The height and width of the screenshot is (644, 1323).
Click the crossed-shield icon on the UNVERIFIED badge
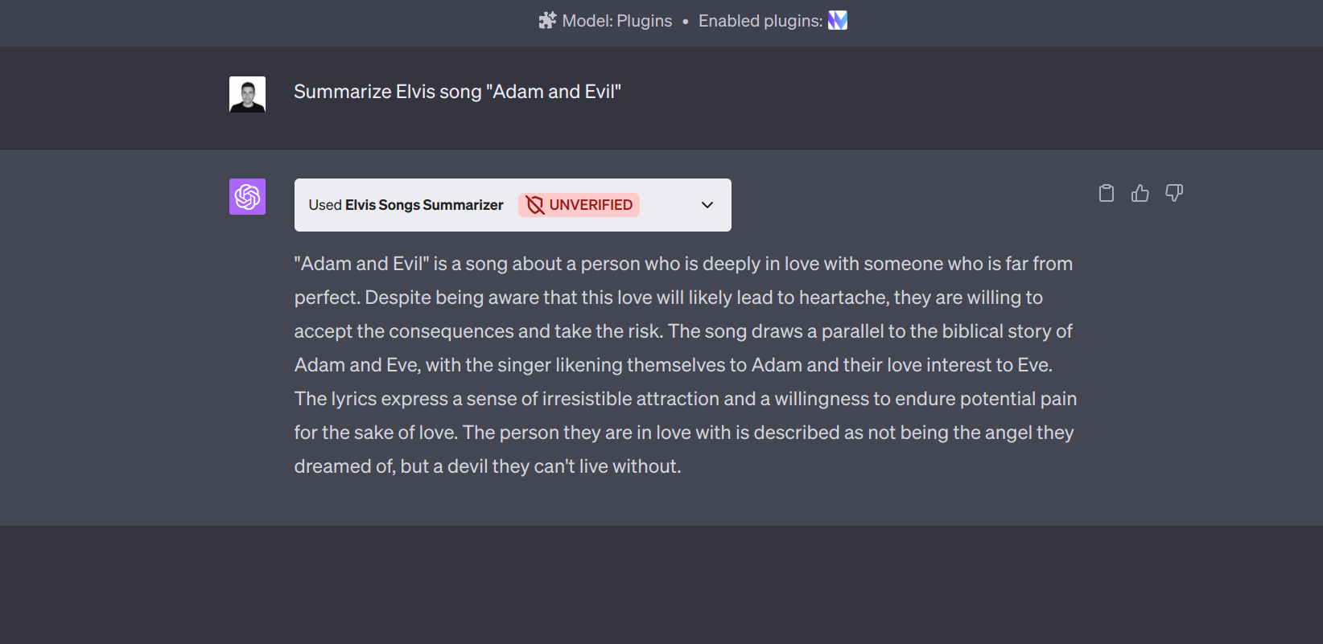pyautogui.click(x=534, y=205)
